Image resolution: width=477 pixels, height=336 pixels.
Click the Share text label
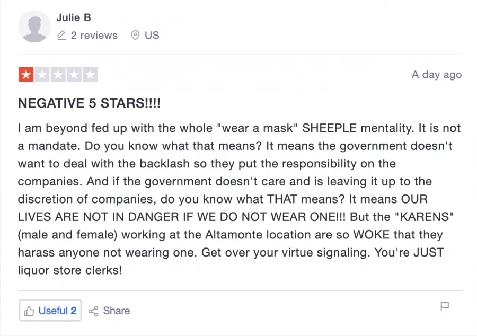[117, 311]
